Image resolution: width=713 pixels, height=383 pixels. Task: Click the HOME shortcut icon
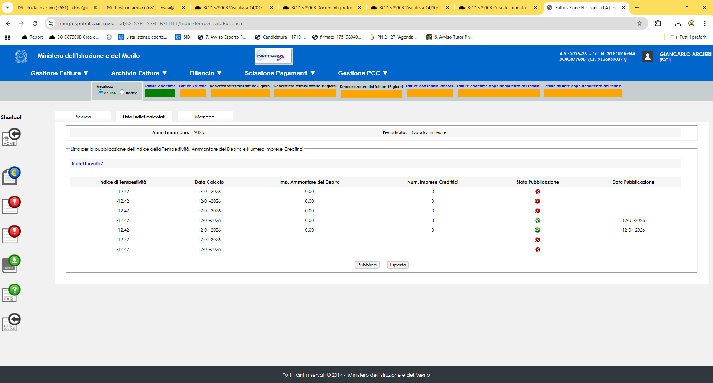click(11, 137)
